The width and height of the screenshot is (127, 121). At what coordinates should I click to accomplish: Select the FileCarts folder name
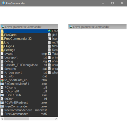(10, 35)
